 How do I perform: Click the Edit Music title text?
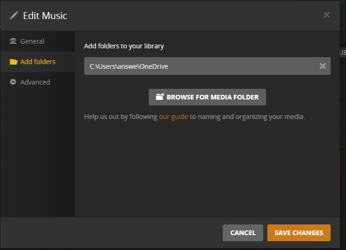point(45,15)
